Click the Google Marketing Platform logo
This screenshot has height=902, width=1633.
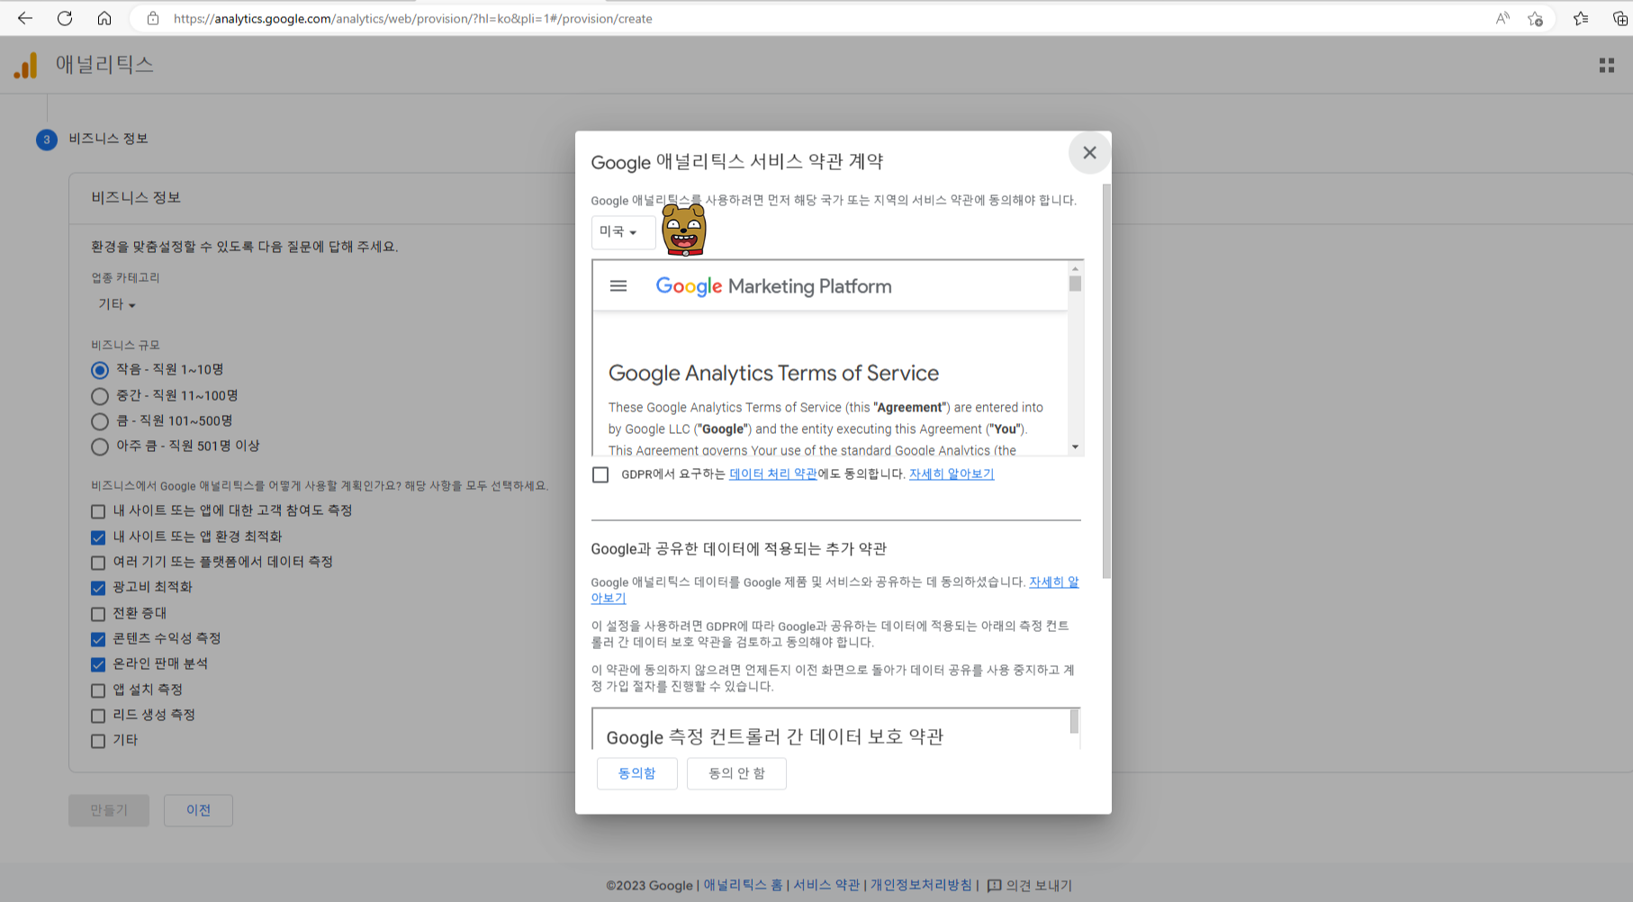click(x=773, y=286)
